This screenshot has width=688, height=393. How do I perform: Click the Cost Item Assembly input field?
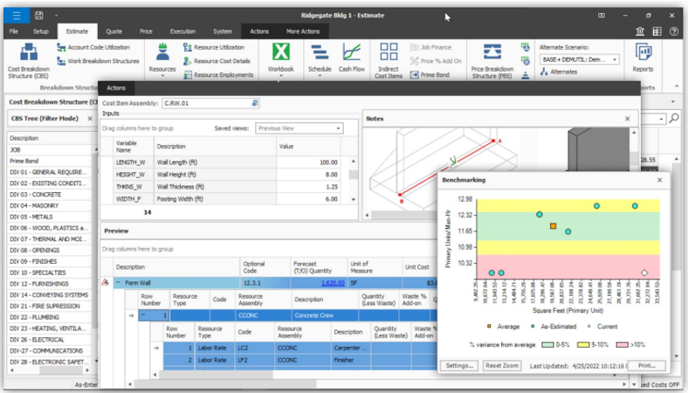coord(206,103)
